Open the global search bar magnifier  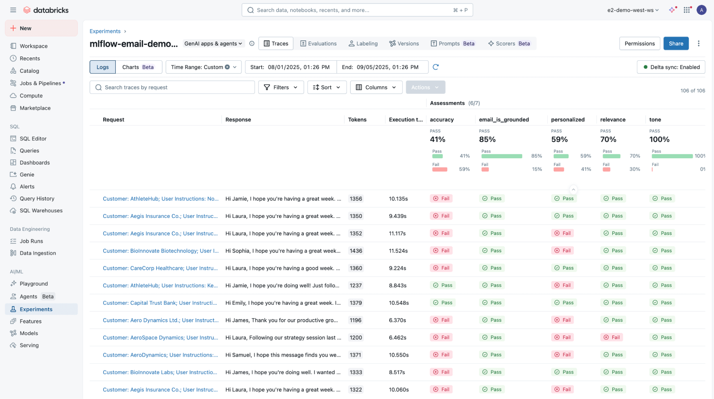(250, 10)
